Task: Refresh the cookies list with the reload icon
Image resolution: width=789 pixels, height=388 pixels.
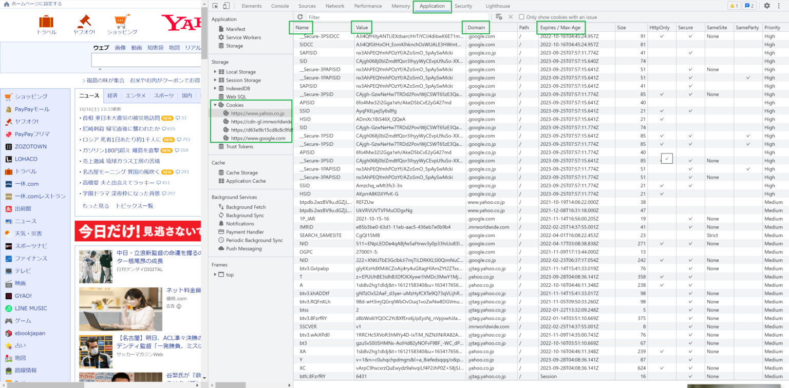Action: point(300,16)
